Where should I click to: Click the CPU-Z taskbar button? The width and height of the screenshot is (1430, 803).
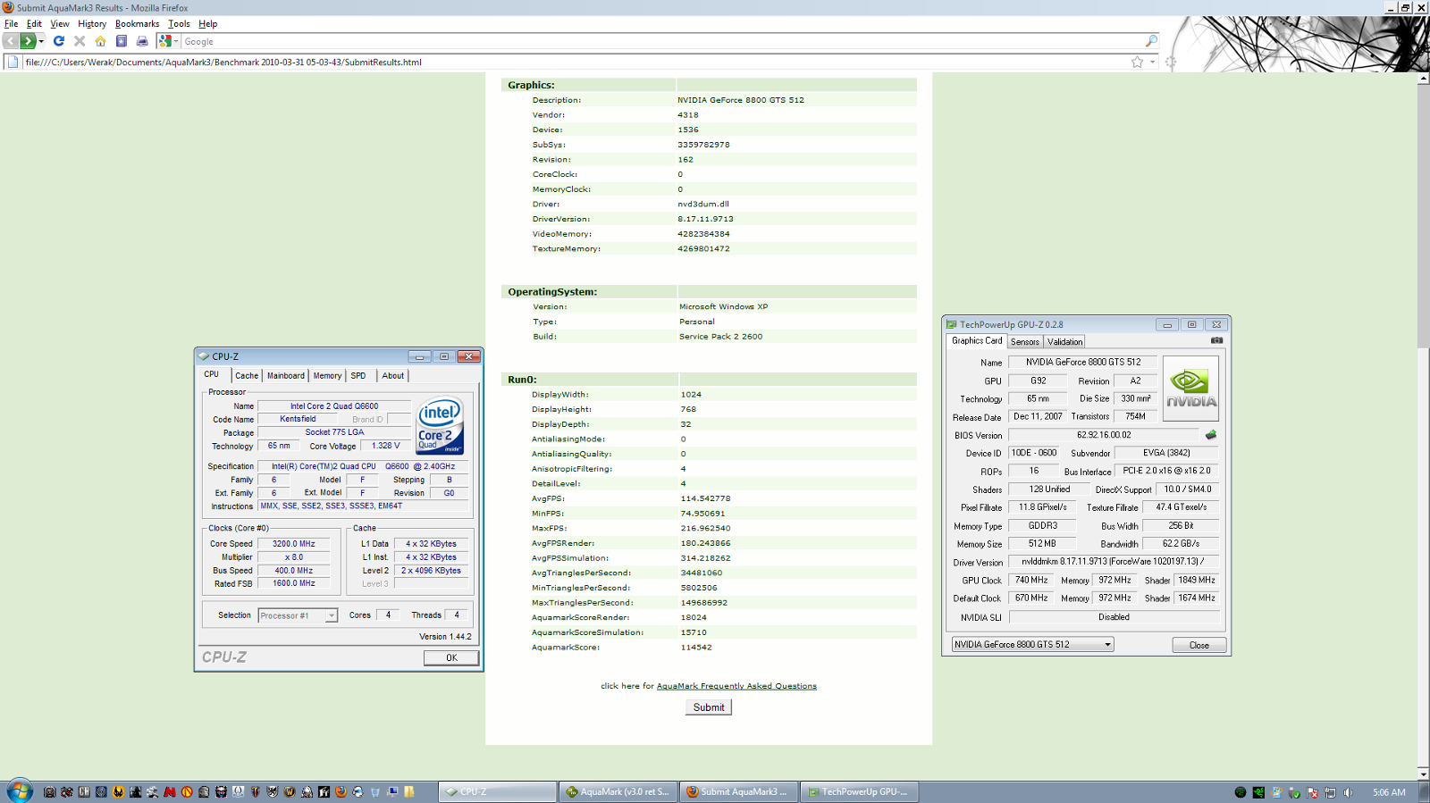click(x=498, y=791)
